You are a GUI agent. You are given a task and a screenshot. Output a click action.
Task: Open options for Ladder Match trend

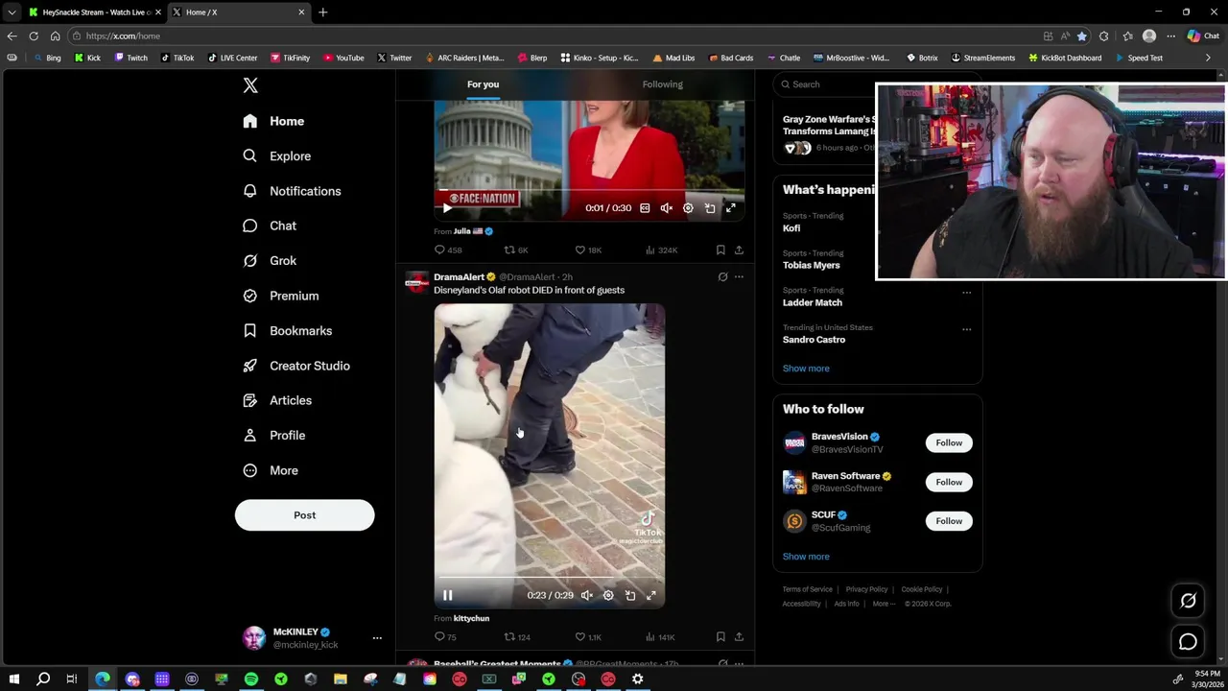pos(966,292)
